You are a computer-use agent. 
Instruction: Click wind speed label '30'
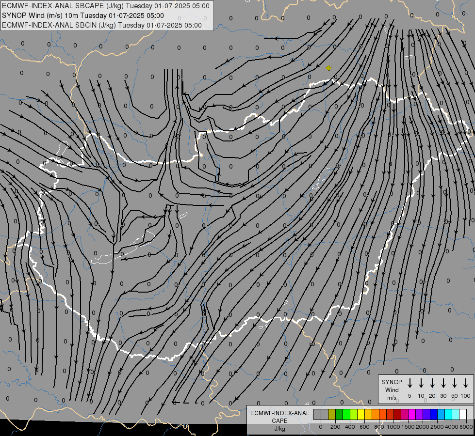click(x=443, y=396)
